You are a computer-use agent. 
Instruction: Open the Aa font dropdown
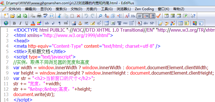coord(127,16)
